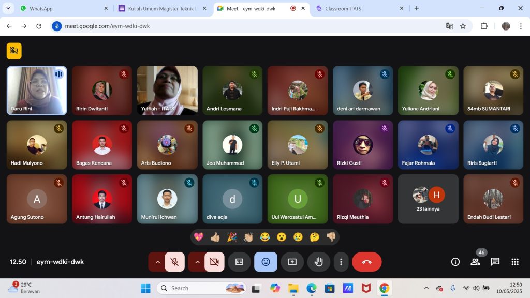The height and width of the screenshot is (298, 530).
Task: Open the translate page icon
Action: tap(449, 26)
